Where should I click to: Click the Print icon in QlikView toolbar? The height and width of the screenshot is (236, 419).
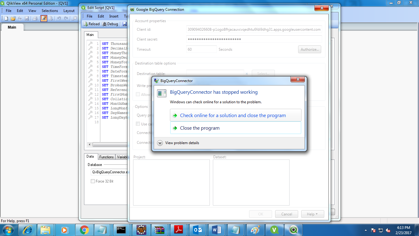click(x=35, y=18)
